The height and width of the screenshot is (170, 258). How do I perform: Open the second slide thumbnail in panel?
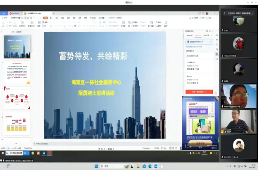tap(17, 72)
